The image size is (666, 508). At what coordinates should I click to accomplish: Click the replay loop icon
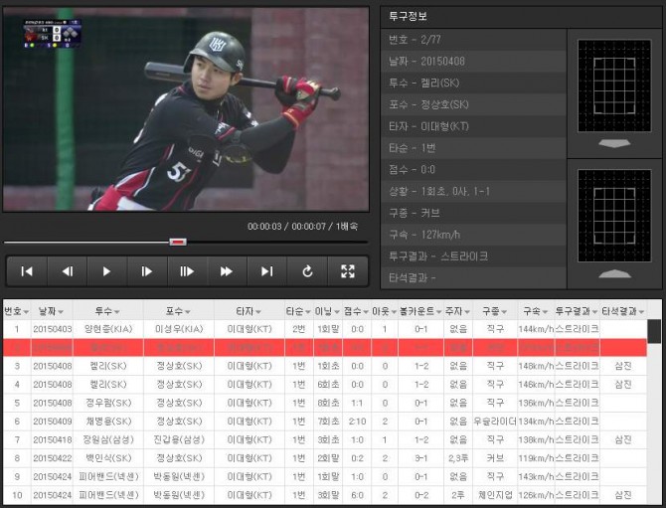(307, 271)
